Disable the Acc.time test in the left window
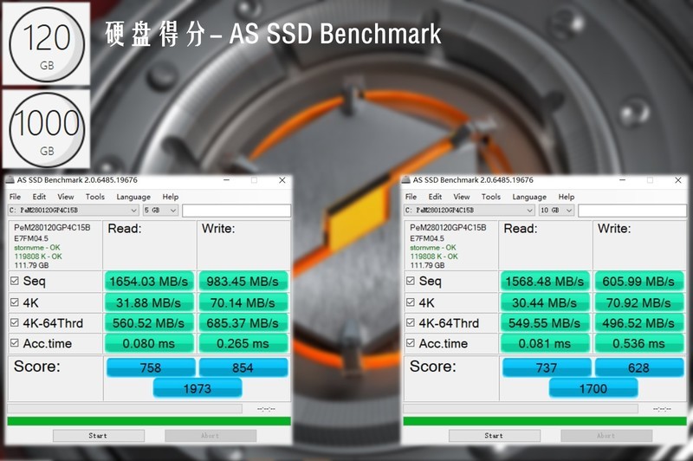The width and height of the screenshot is (693, 461). coord(14,344)
